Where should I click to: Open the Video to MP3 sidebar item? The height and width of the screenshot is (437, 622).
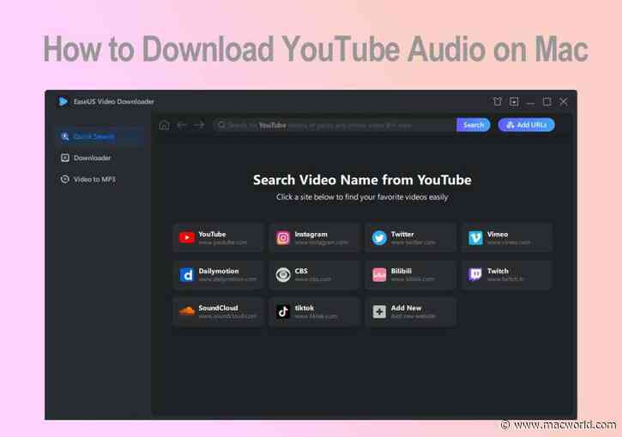click(100, 179)
